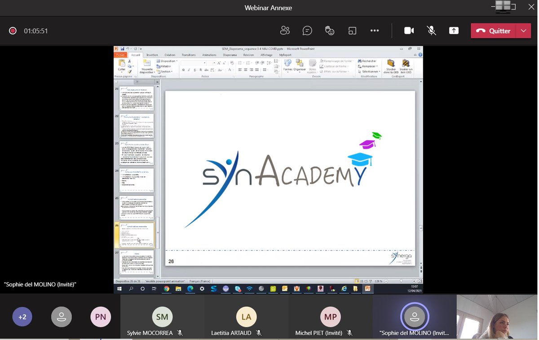Turn the Teams camera on or off
Screen dimensions: 539x340
point(409,31)
